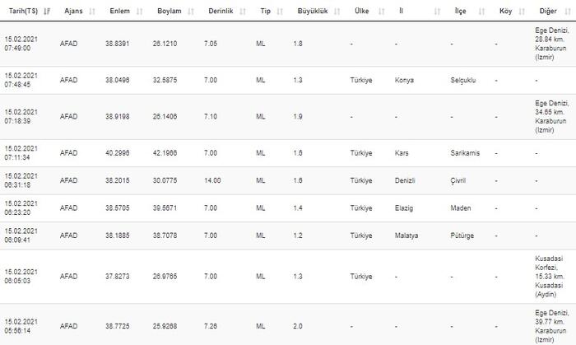Image resolution: width=576 pixels, height=345 pixels.
Task: Sort by Köy column arrows
Action: pyautogui.click(x=522, y=12)
